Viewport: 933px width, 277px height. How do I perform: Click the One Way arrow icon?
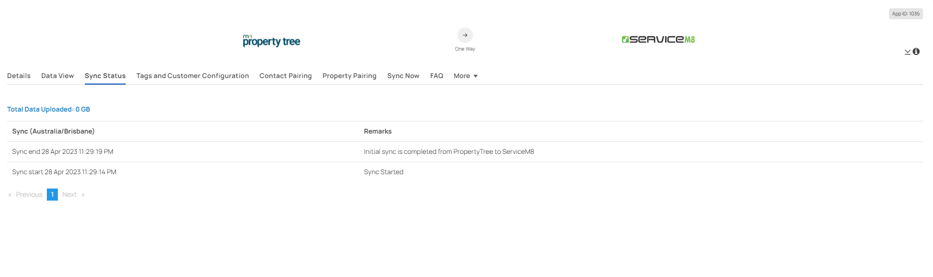[465, 35]
